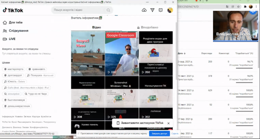Click the 14 лист. 2021 р. row date
The image size is (260, 139).
click(186, 90)
